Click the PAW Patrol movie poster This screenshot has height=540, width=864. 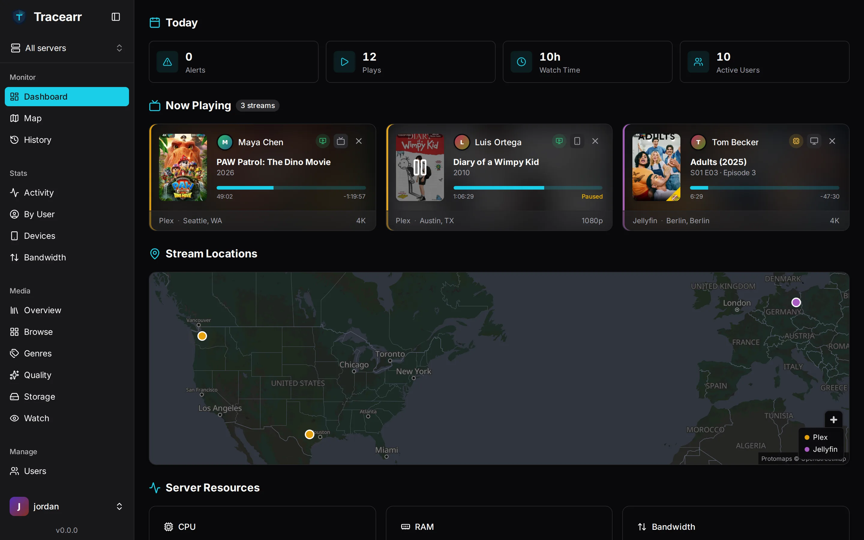pyautogui.click(x=183, y=167)
